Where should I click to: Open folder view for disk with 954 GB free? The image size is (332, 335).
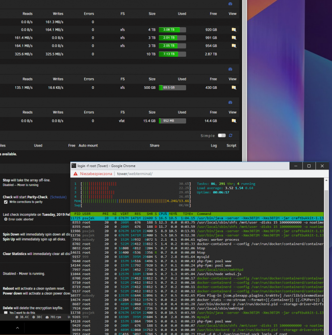coord(234,46)
